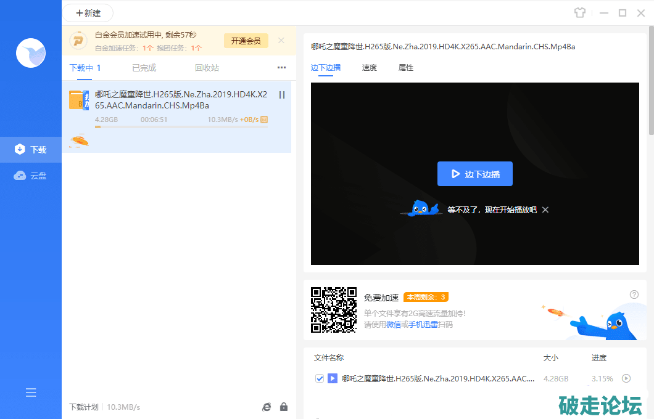
Task: Dismiss the 白金会员 trial banner
Action: point(281,41)
